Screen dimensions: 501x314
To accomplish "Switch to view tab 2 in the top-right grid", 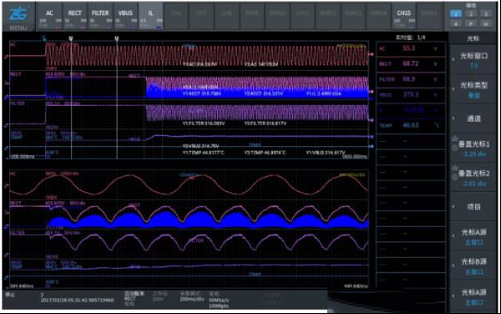I will tap(471, 13).
